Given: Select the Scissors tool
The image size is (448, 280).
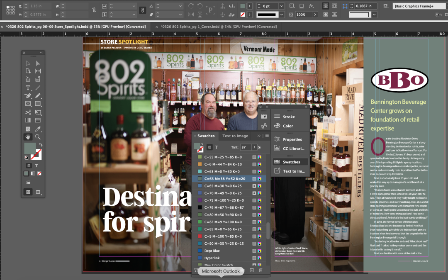Looking at the screenshot, I should [27, 112].
